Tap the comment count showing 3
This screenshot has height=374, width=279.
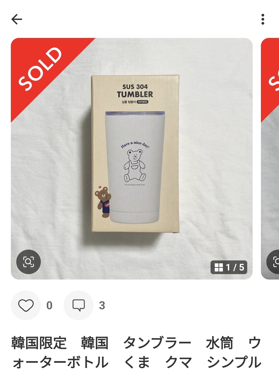click(x=102, y=305)
